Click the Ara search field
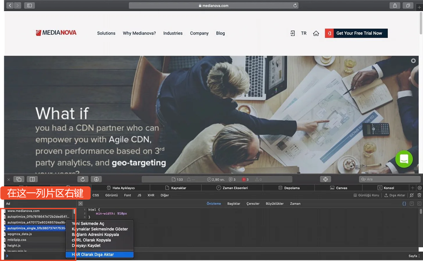Screen dimensions: 423x261 pyautogui.click(x=390, y=179)
